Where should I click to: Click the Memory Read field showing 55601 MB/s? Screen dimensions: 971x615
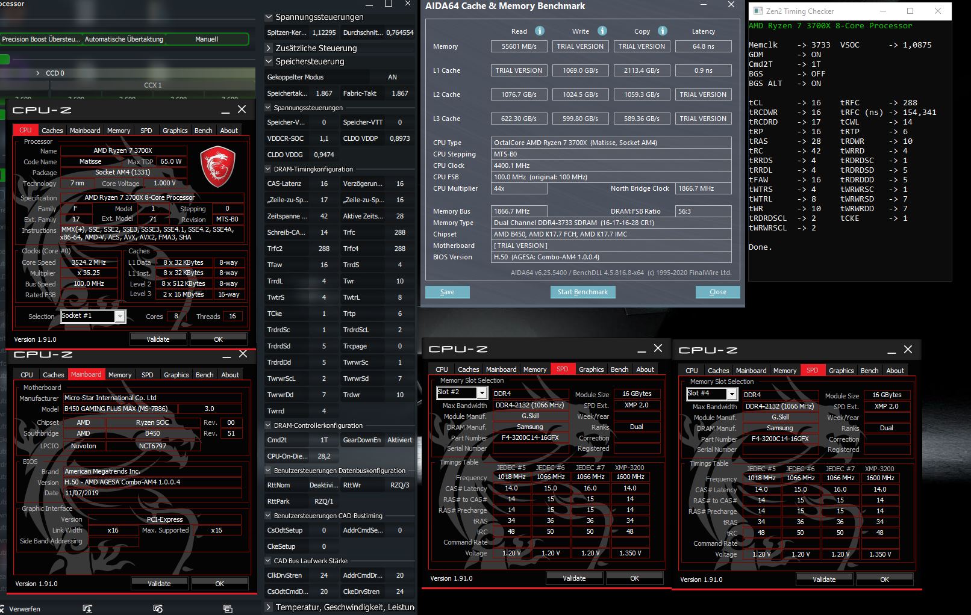click(x=519, y=46)
